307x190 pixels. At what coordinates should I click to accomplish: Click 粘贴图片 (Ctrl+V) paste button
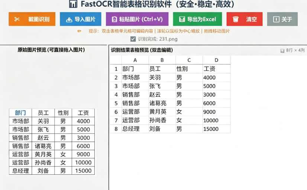[137, 19]
